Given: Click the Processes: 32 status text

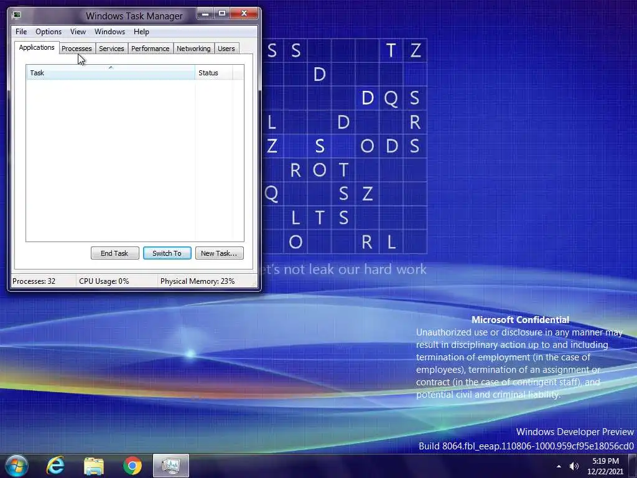Looking at the screenshot, I should coord(34,281).
